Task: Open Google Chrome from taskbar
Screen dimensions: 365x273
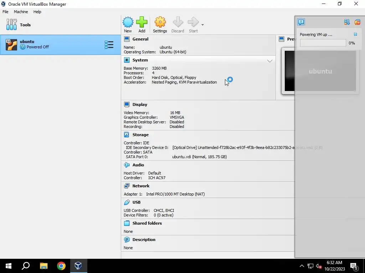Action: pyautogui.click(x=61, y=266)
